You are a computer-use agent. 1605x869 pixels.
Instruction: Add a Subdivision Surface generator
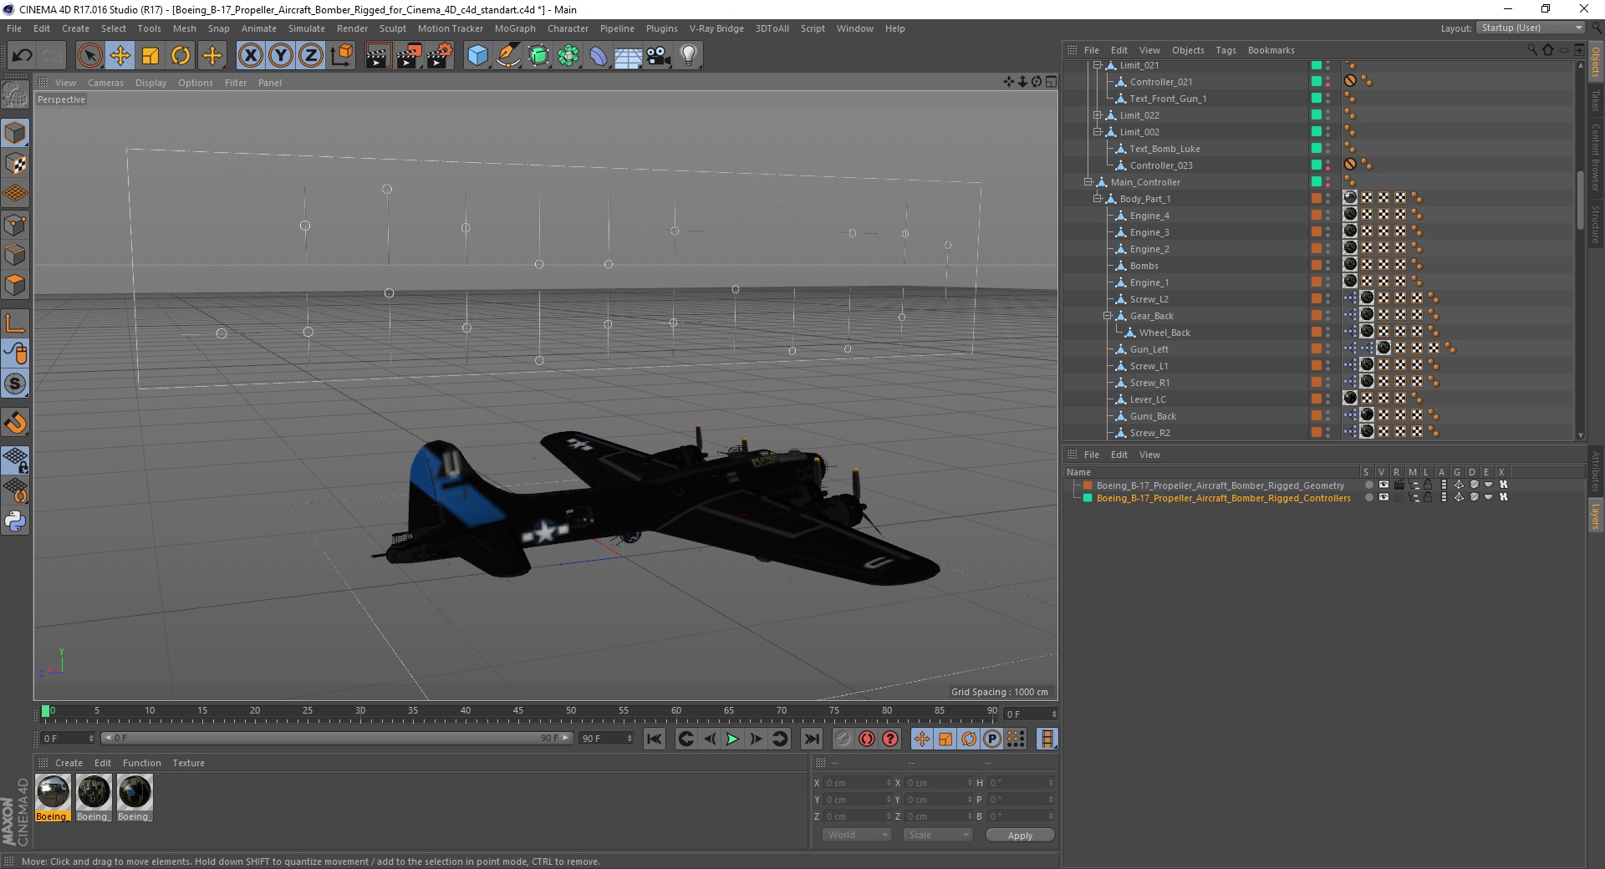[x=538, y=56]
